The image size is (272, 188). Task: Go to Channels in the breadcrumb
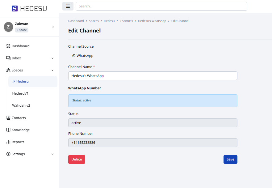(x=126, y=21)
